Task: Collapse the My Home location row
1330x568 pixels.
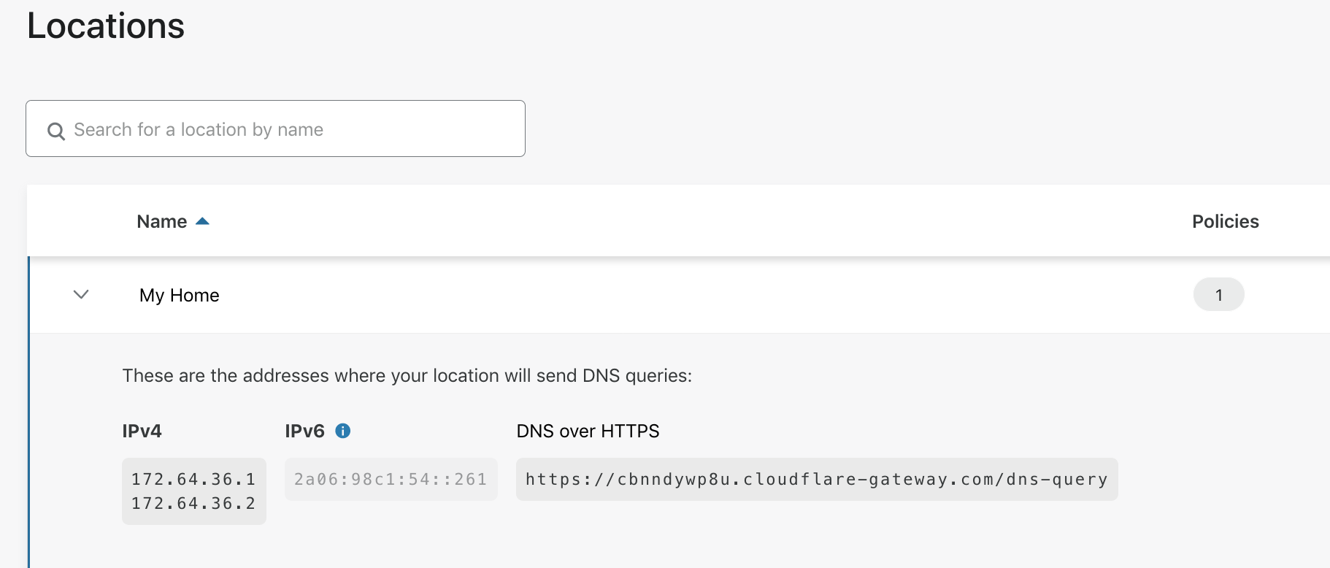Action: 81,294
